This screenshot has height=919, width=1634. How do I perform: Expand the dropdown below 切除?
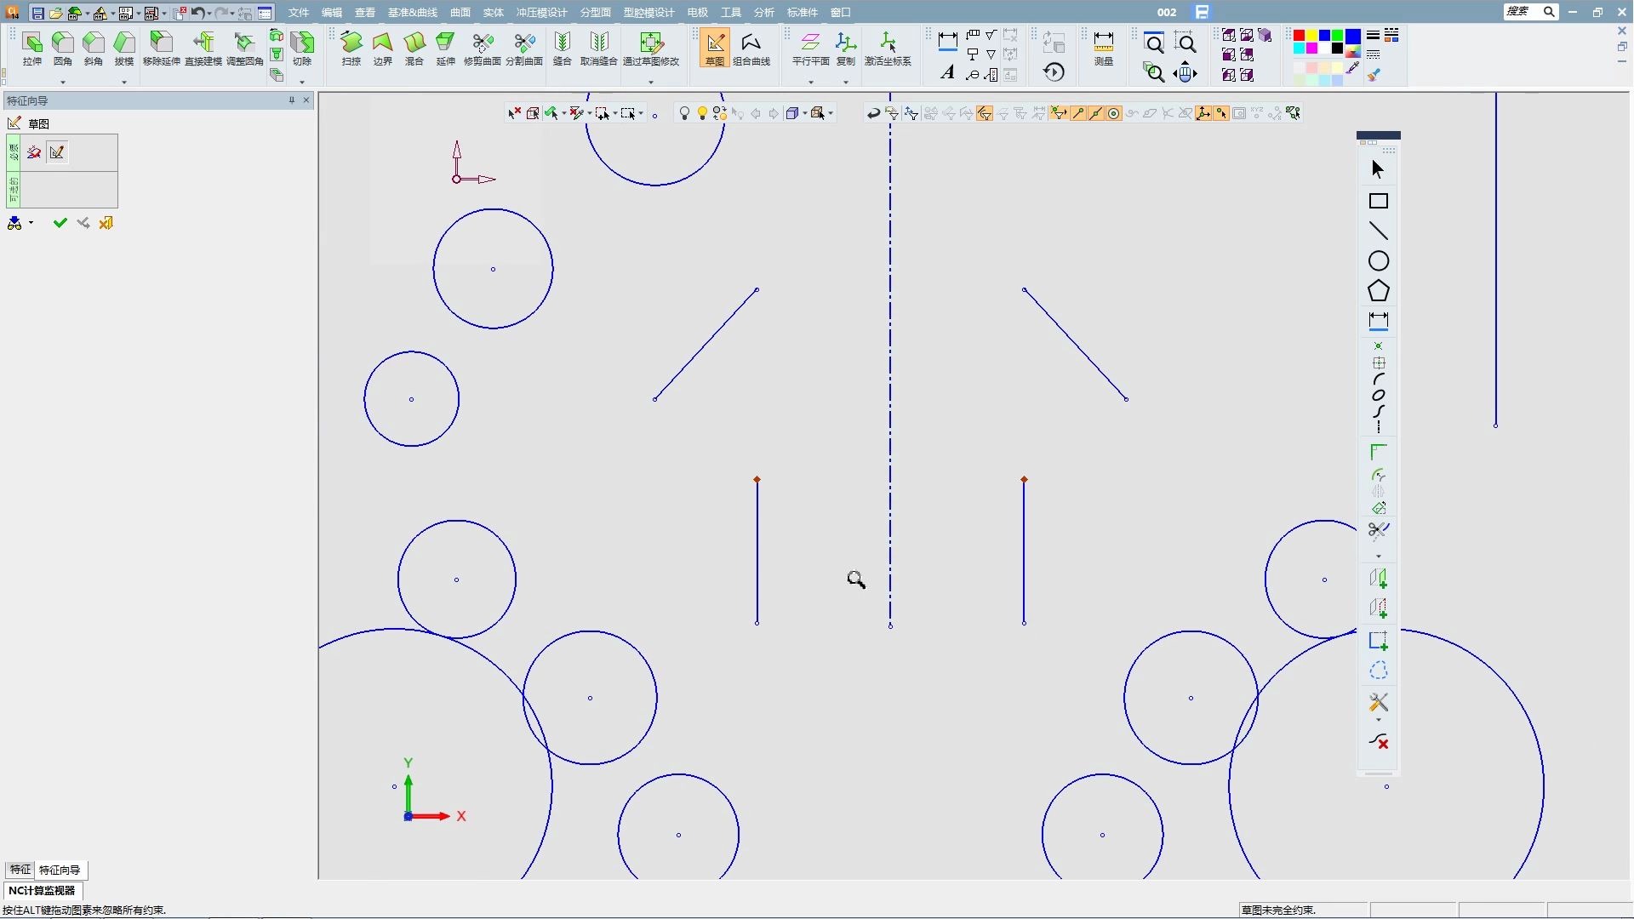[x=302, y=83]
